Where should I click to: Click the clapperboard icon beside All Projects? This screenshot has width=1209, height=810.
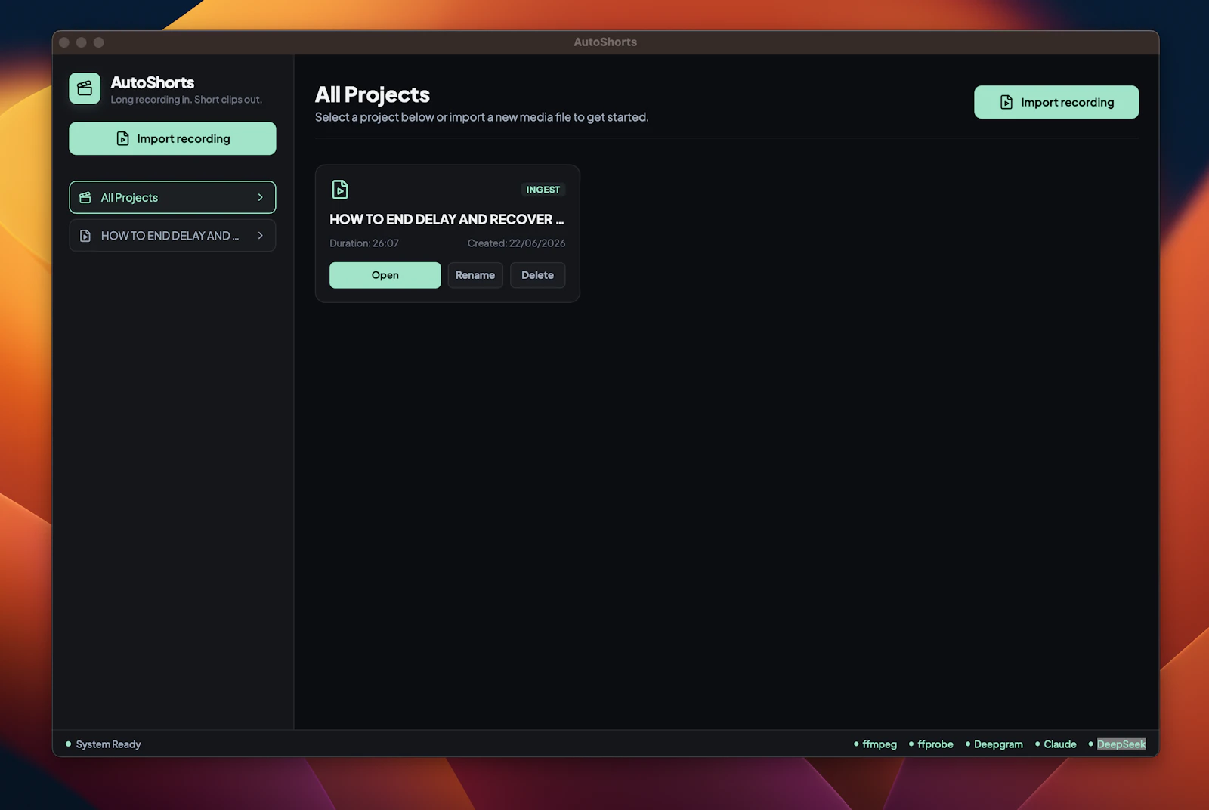85,197
